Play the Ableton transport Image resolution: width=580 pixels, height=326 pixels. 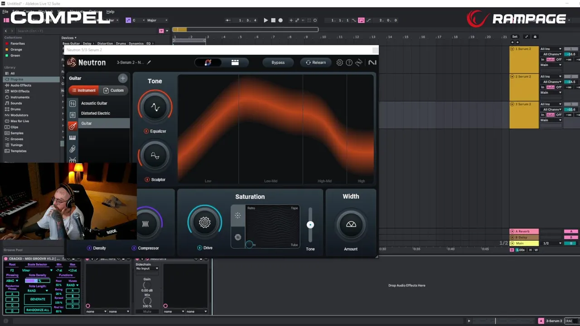coord(266,20)
